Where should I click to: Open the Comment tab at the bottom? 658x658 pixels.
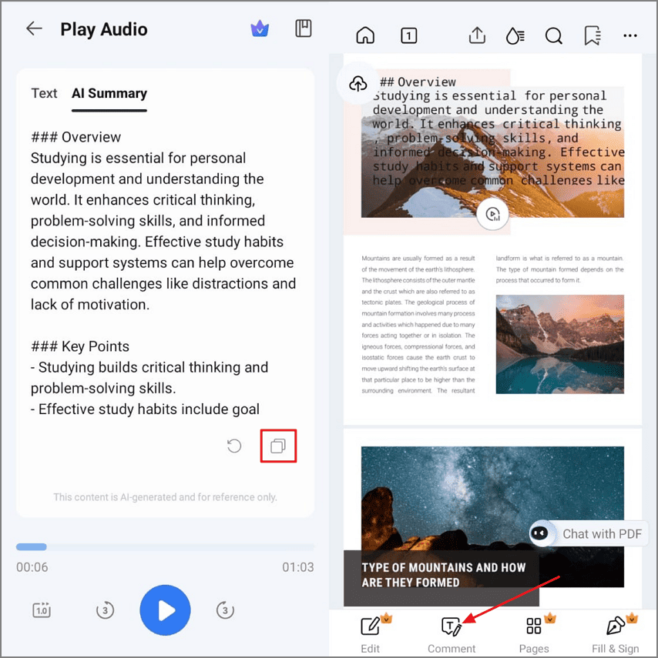(x=452, y=631)
